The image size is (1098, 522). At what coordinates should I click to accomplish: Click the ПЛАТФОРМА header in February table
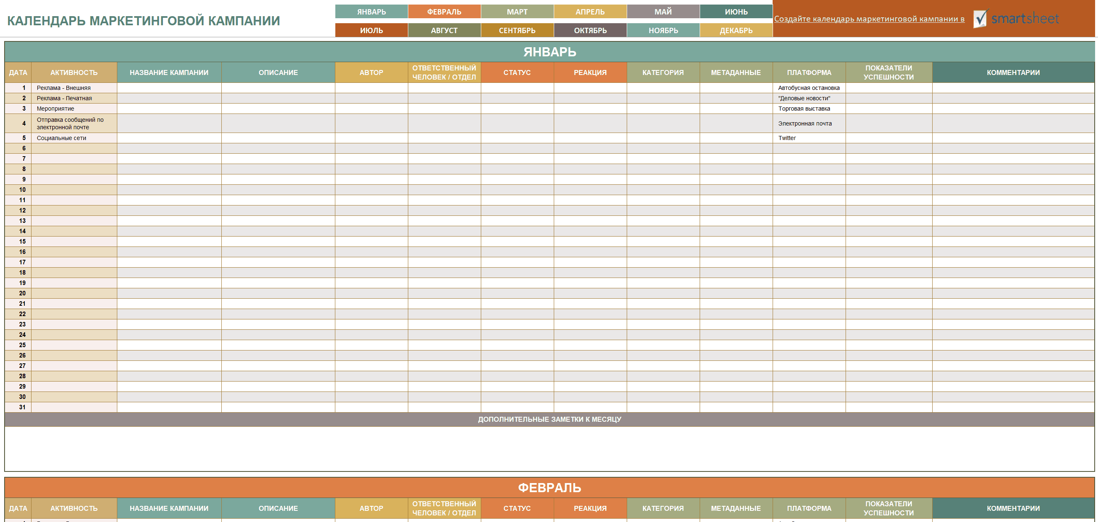tap(809, 508)
